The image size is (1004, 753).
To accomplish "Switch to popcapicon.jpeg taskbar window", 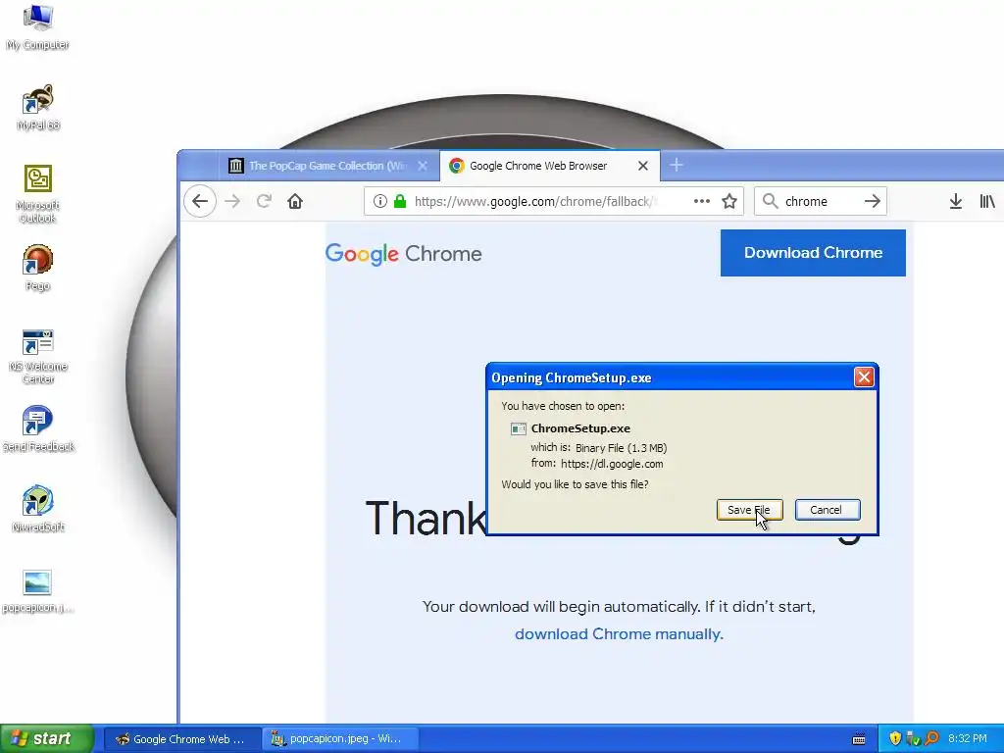I will pyautogui.click(x=340, y=739).
